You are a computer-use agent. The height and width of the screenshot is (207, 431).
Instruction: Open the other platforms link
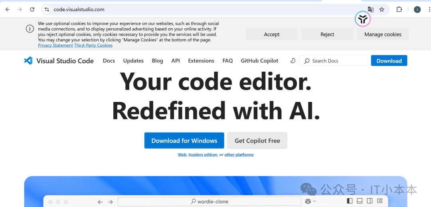[239, 154]
